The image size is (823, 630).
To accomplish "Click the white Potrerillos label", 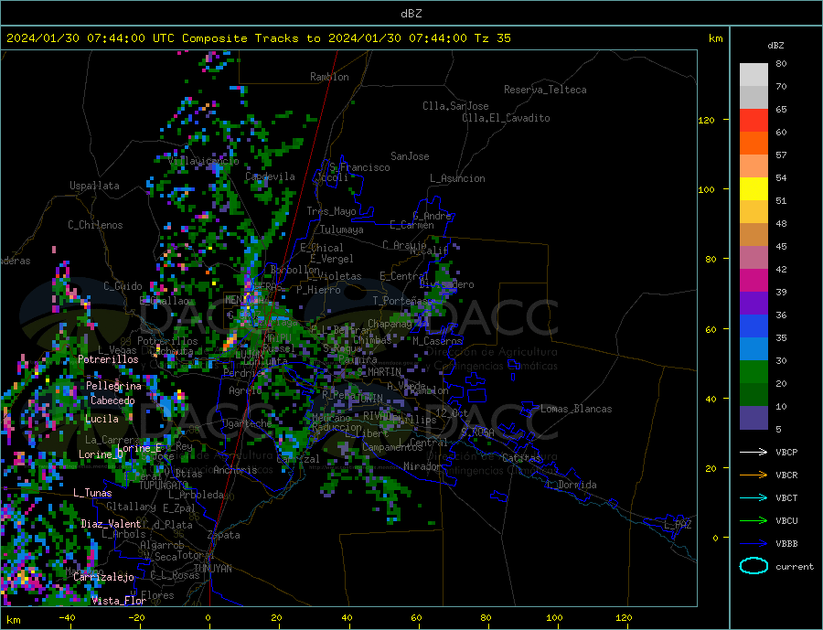I will click(108, 359).
